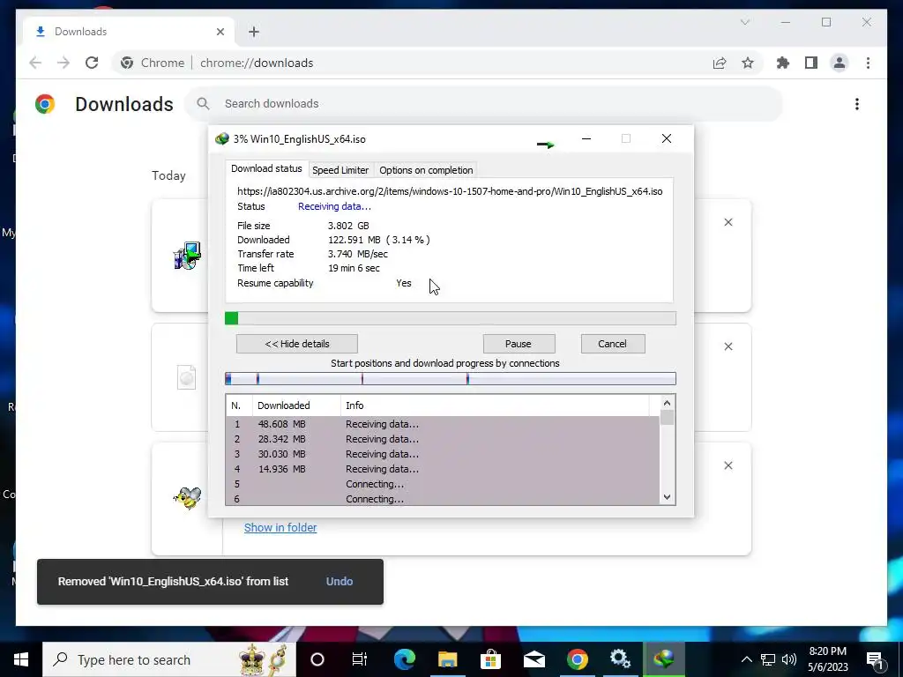903x677 pixels.
Task: Open Downloads page more actions menu
Action: pyautogui.click(x=857, y=104)
